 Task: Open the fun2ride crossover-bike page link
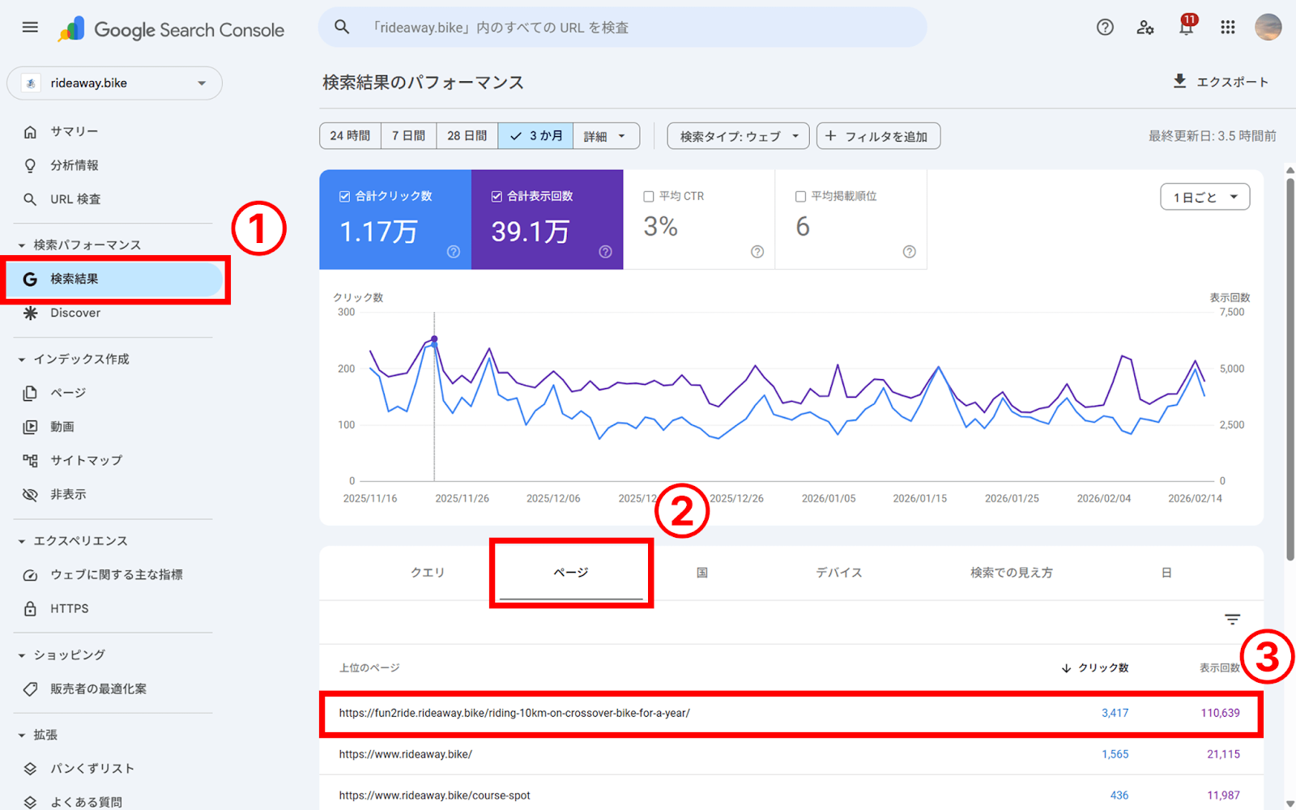(514, 714)
